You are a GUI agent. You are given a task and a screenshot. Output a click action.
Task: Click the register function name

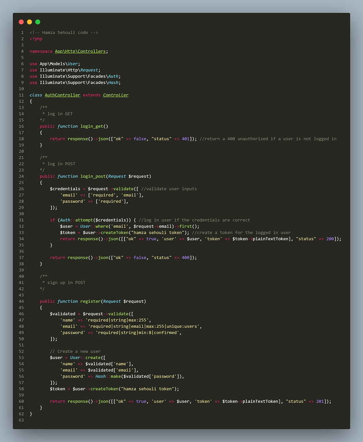[x=90, y=301]
